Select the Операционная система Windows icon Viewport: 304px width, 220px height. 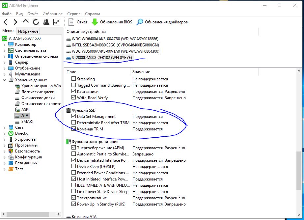11,56
